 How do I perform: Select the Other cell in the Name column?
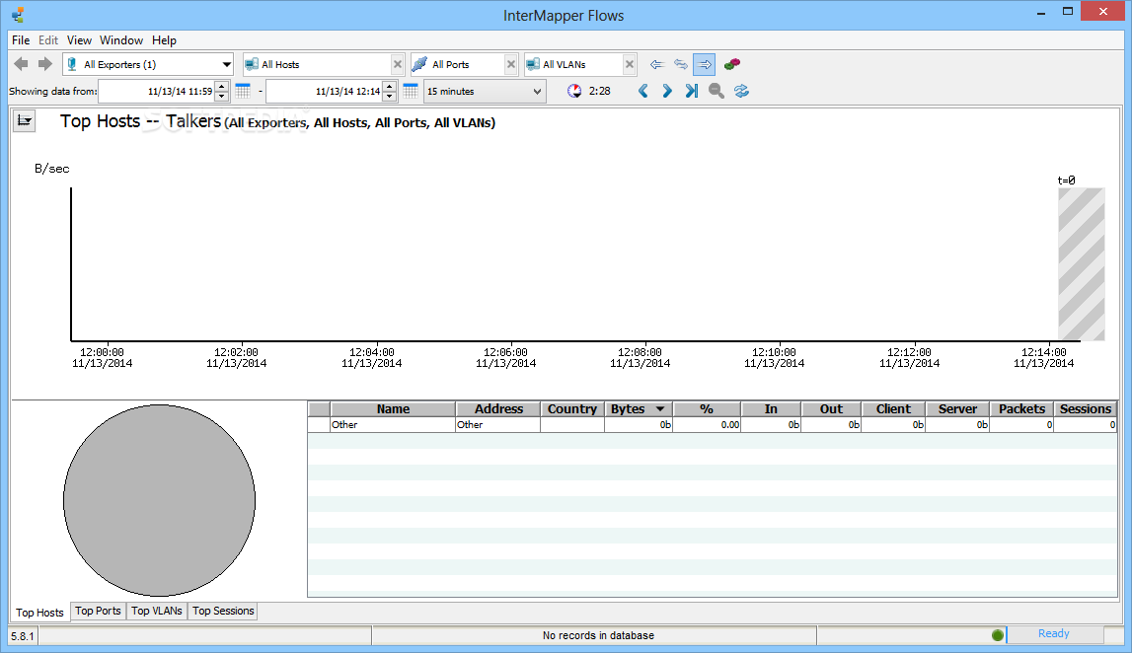pos(393,425)
